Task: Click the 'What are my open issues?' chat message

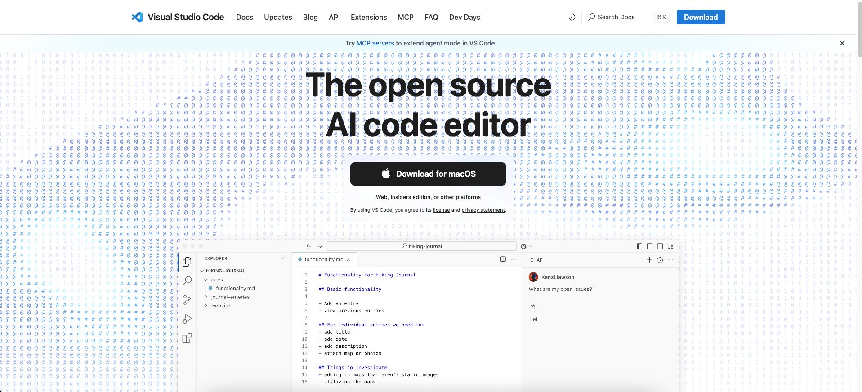Action: click(560, 289)
